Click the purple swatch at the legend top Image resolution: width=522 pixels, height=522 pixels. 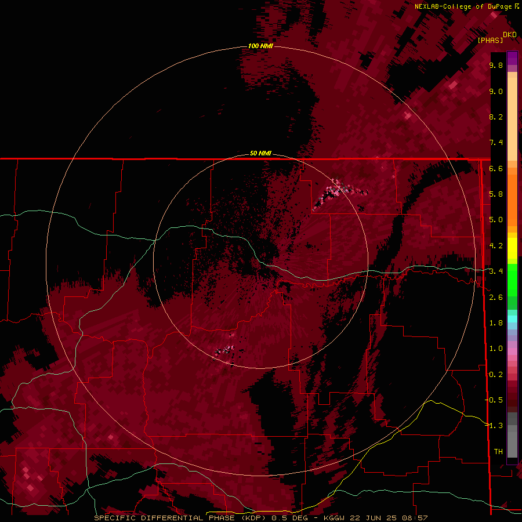(512, 58)
